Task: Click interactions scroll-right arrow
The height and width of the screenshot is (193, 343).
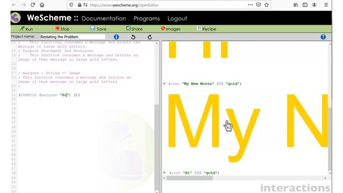Action: click(325, 178)
